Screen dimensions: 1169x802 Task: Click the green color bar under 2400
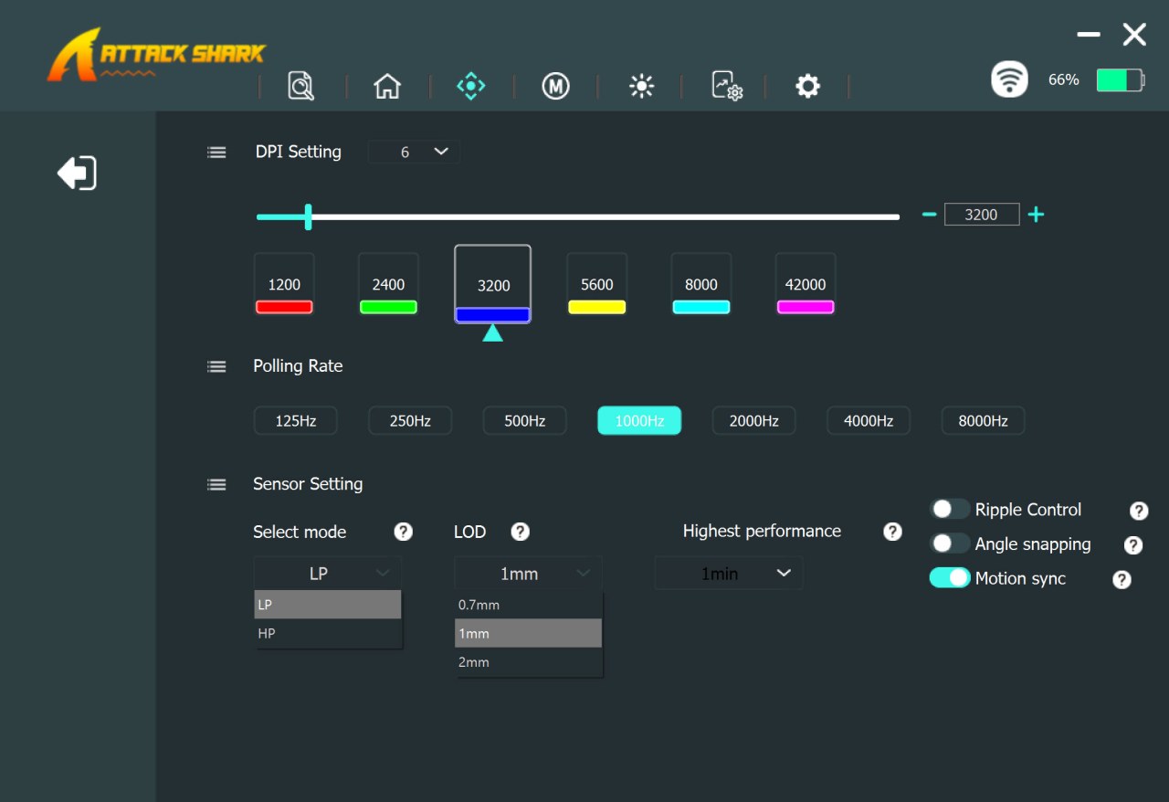(x=388, y=307)
